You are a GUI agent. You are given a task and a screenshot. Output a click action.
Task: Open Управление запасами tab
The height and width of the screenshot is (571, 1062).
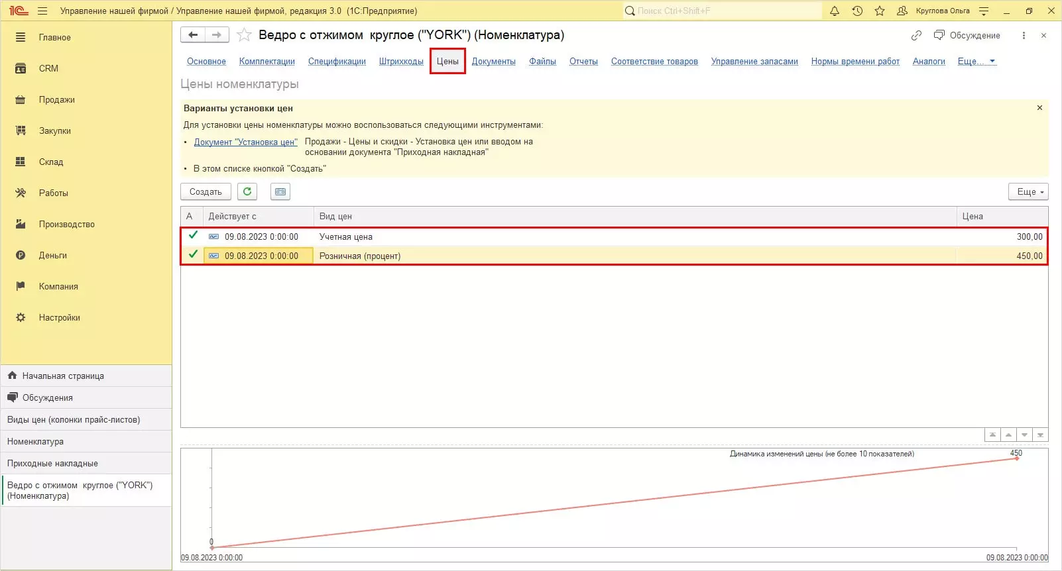[754, 62]
